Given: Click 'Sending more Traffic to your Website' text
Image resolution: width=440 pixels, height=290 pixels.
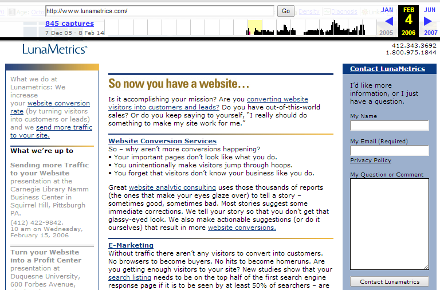Looking at the screenshot, I should 49,169.
